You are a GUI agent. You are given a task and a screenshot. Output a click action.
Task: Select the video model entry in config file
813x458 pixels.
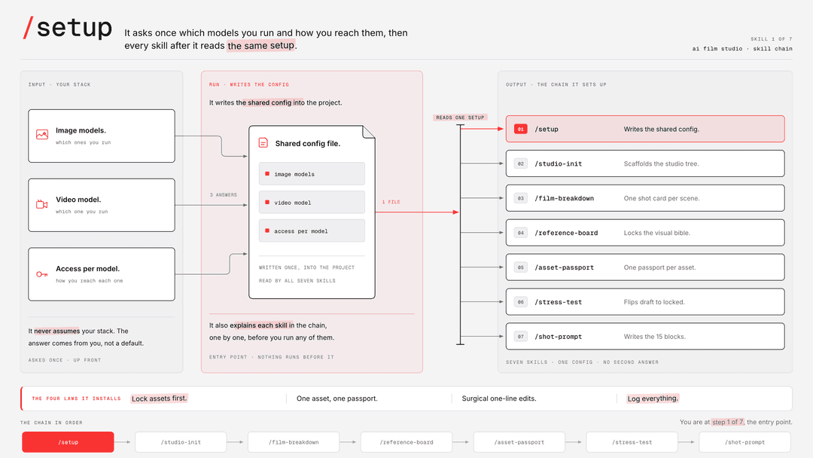[312, 203]
